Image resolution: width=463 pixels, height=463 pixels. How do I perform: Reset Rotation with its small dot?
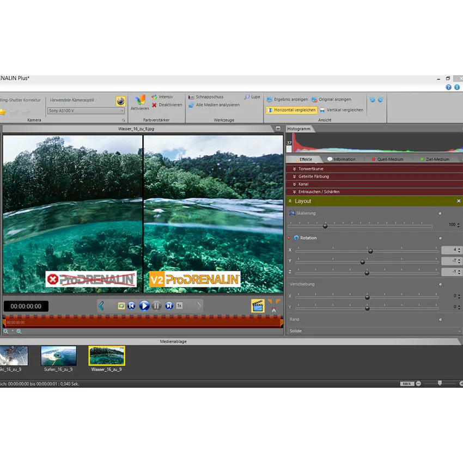(440, 238)
